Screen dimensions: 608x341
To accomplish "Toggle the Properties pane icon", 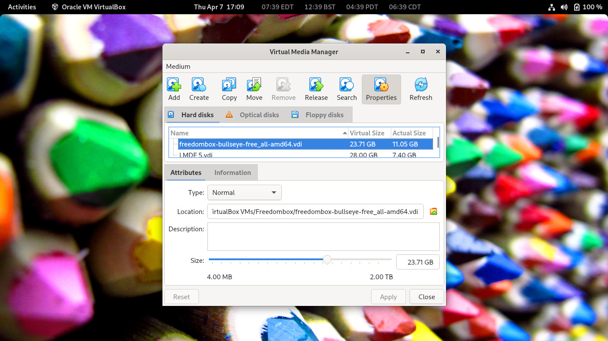I will point(381,84).
